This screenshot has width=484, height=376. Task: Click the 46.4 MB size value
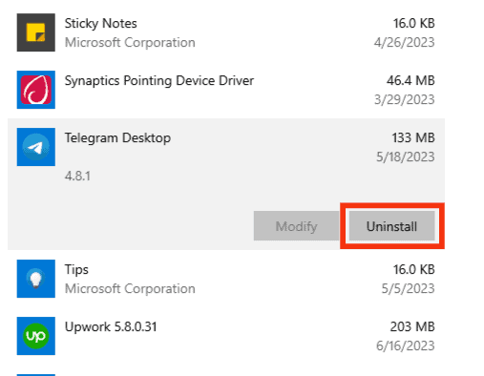tap(410, 80)
